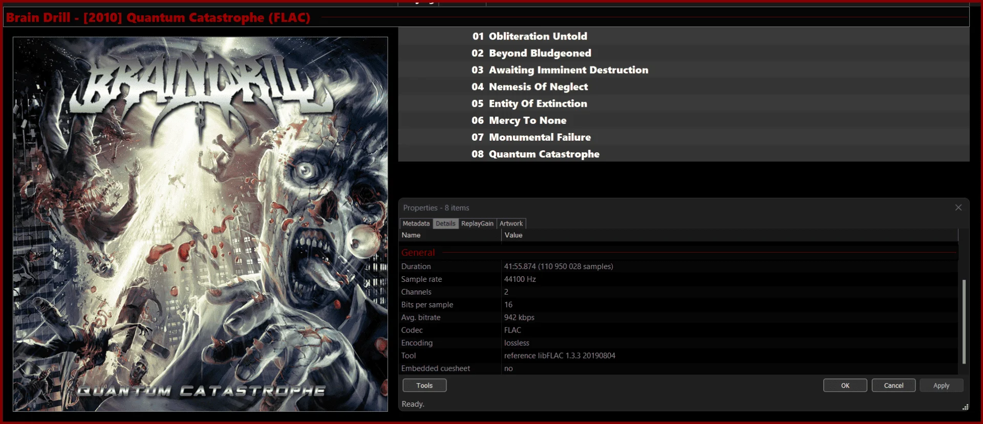Select track 03 Awaiting Imminent Destruction

[x=683, y=70]
